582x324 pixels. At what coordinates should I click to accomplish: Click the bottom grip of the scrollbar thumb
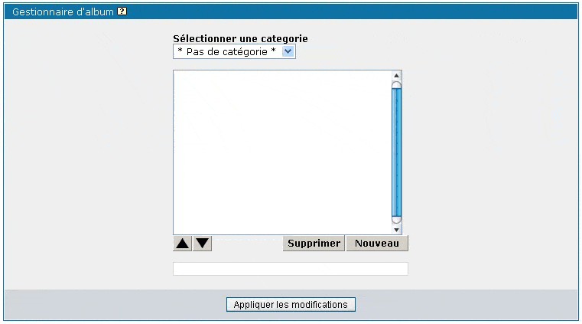click(396, 219)
